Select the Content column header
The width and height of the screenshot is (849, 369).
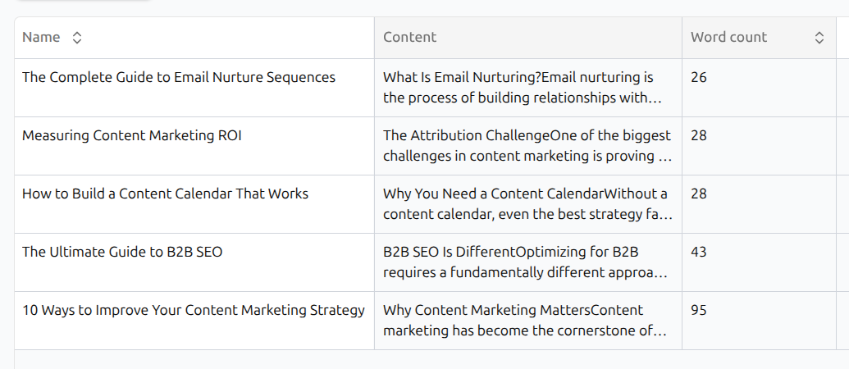(410, 38)
